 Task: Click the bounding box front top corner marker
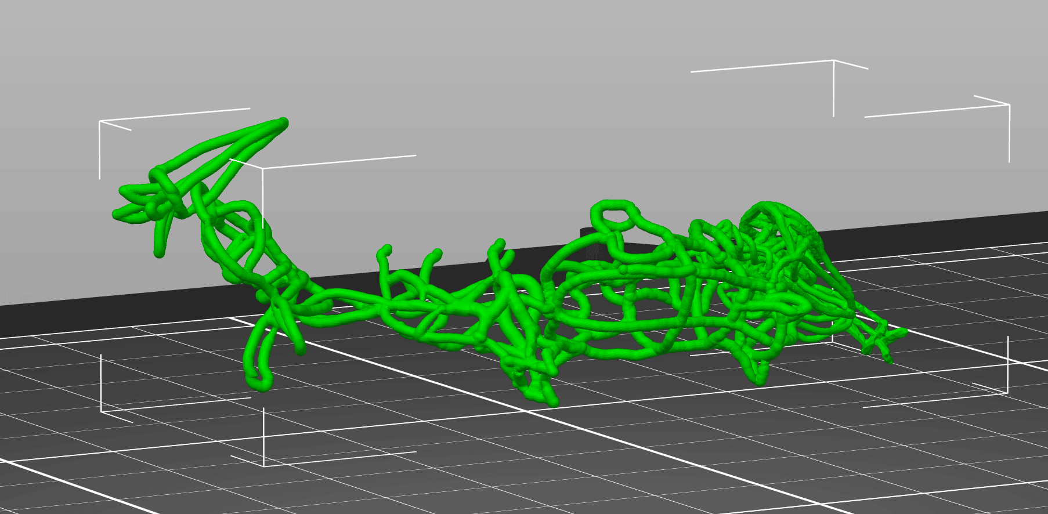[x=262, y=169]
